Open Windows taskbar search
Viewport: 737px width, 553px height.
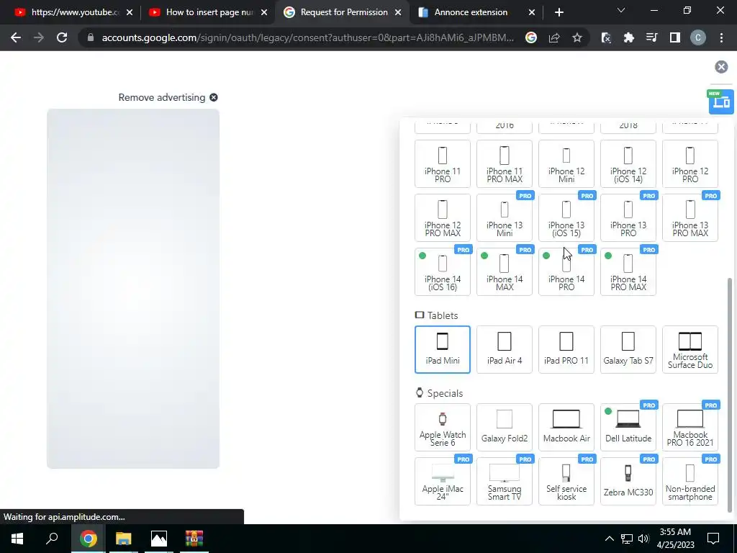[x=52, y=539]
